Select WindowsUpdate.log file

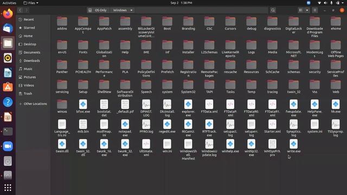coord(209,148)
